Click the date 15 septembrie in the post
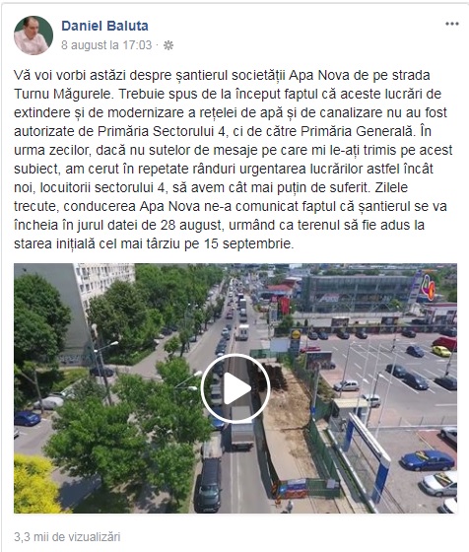 (x=247, y=243)
